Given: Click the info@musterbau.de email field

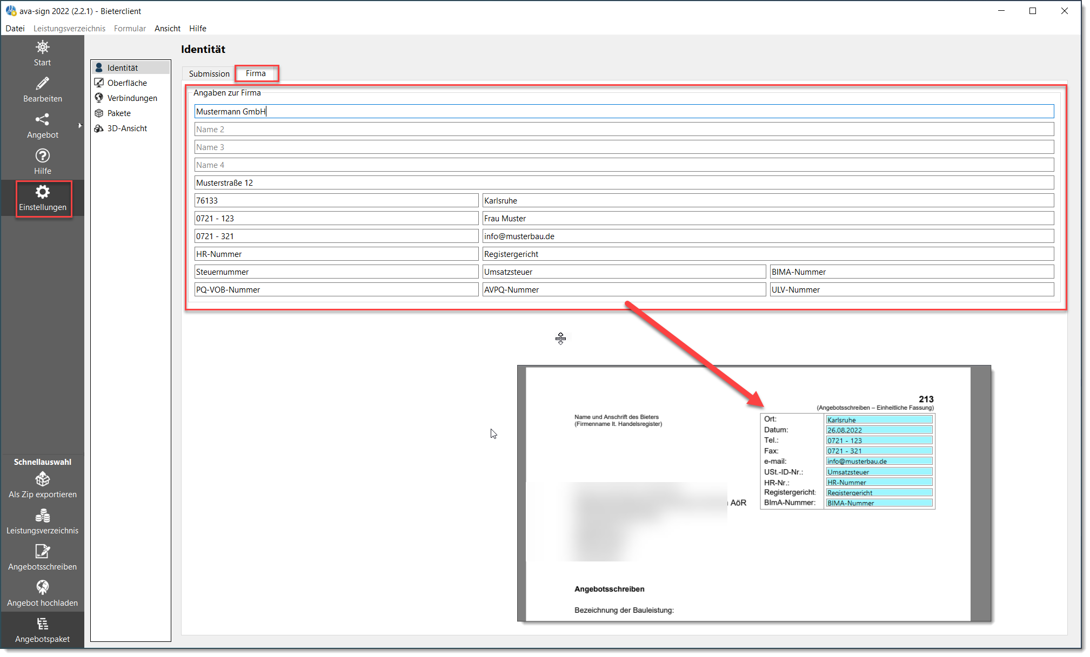Looking at the screenshot, I should click(x=768, y=236).
